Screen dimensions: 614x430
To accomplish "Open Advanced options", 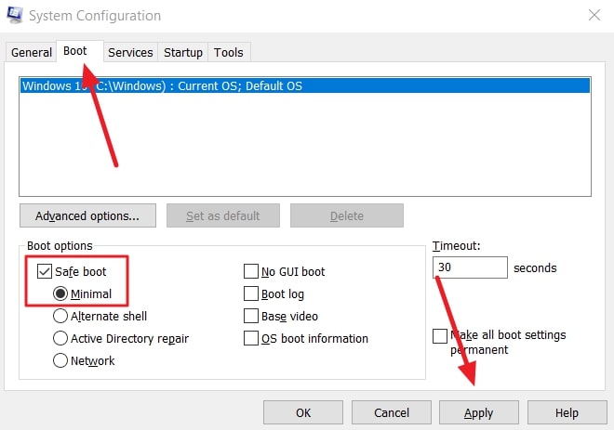I will click(87, 215).
